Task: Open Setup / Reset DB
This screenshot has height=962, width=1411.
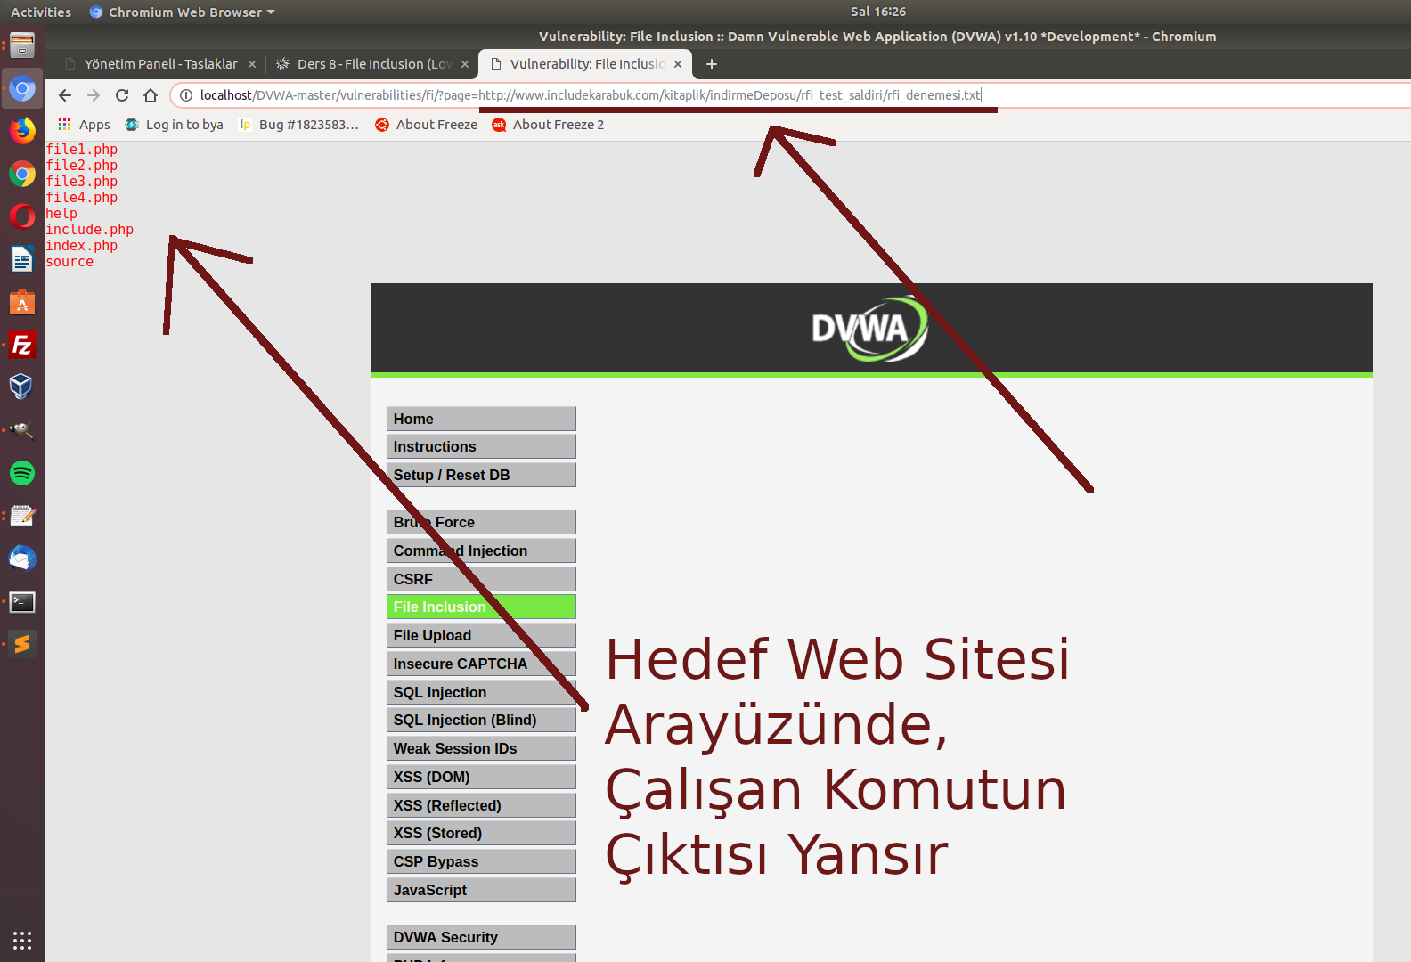Action: coord(481,475)
